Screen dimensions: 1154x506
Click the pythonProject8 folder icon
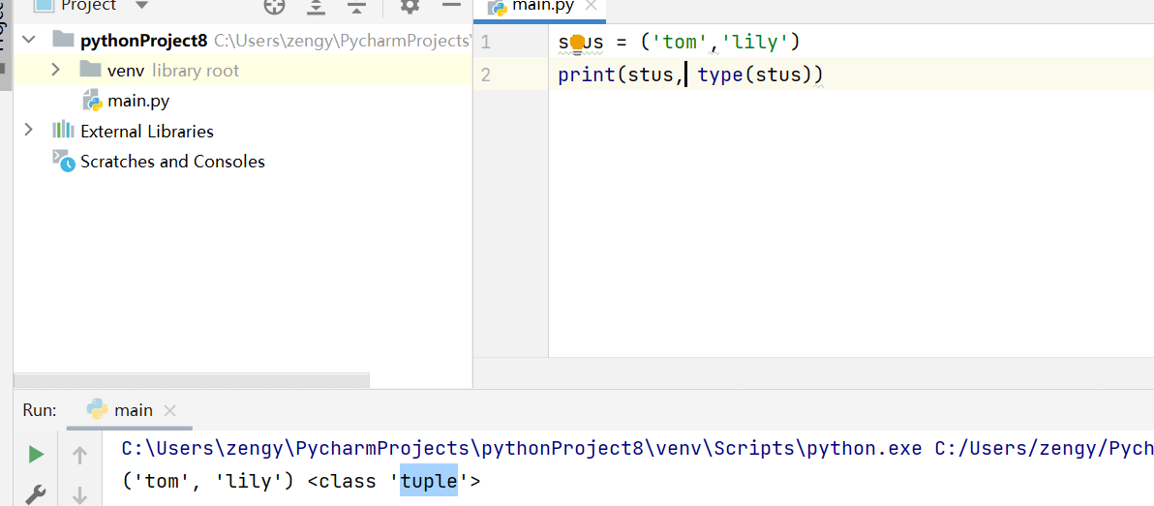point(64,39)
